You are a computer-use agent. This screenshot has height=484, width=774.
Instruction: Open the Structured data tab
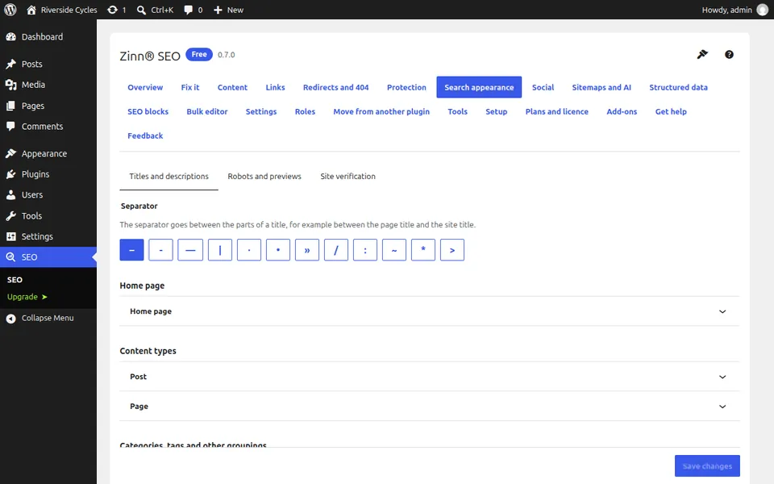[x=678, y=87]
